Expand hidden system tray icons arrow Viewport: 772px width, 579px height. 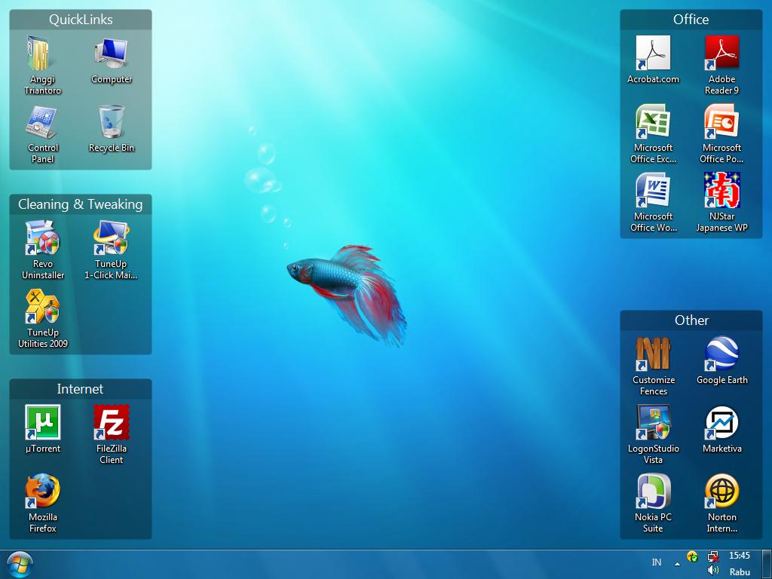[677, 562]
